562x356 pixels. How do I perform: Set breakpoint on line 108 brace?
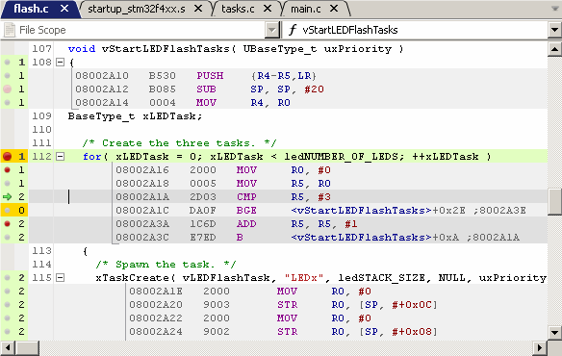pyautogui.click(x=7, y=63)
